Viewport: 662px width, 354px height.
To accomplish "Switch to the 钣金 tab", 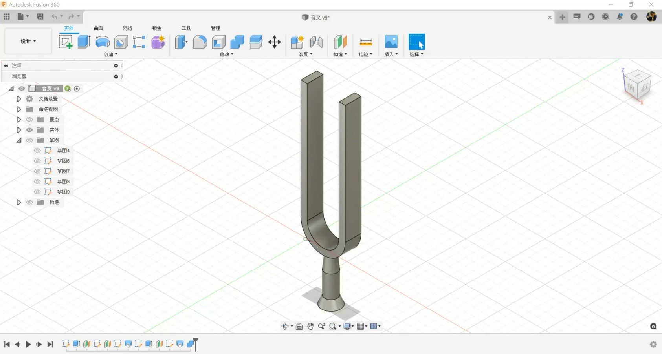I will pyautogui.click(x=157, y=28).
